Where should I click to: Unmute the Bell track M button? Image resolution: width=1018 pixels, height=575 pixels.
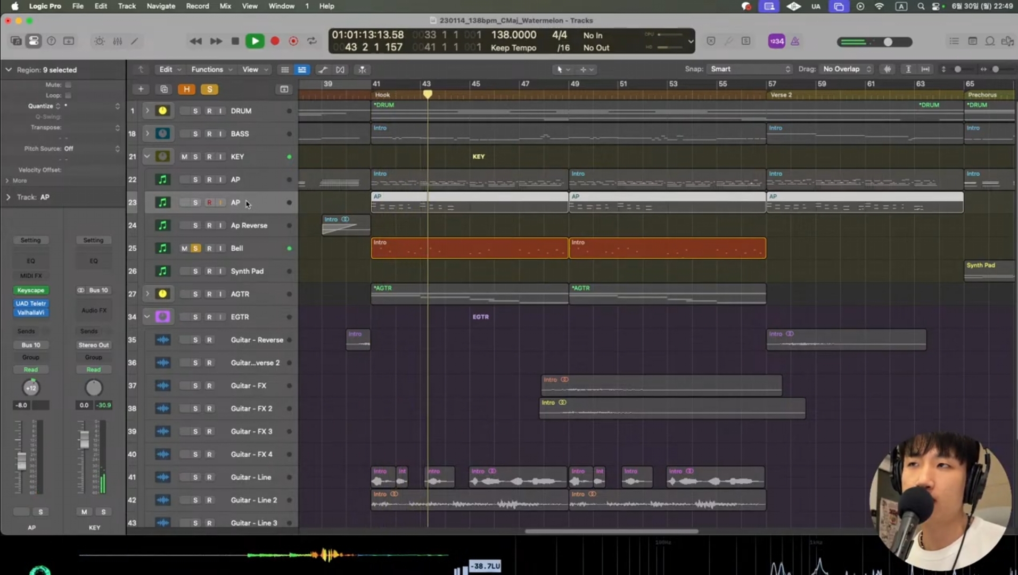[x=184, y=248]
